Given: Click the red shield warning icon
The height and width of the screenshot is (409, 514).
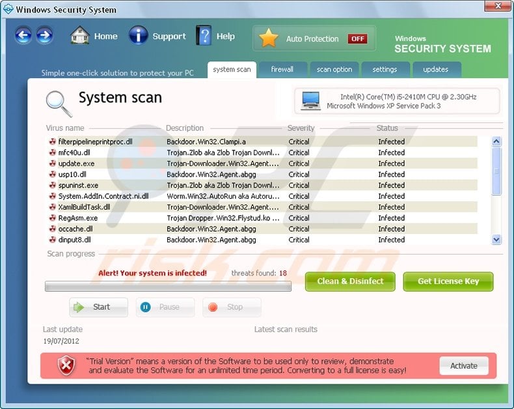Looking at the screenshot, I should [x=66, y=365].
